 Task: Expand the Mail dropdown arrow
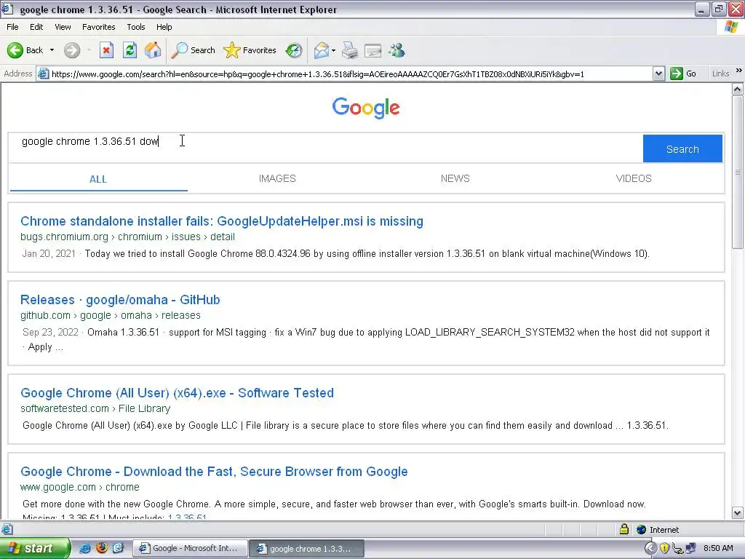tap(333, 50)
